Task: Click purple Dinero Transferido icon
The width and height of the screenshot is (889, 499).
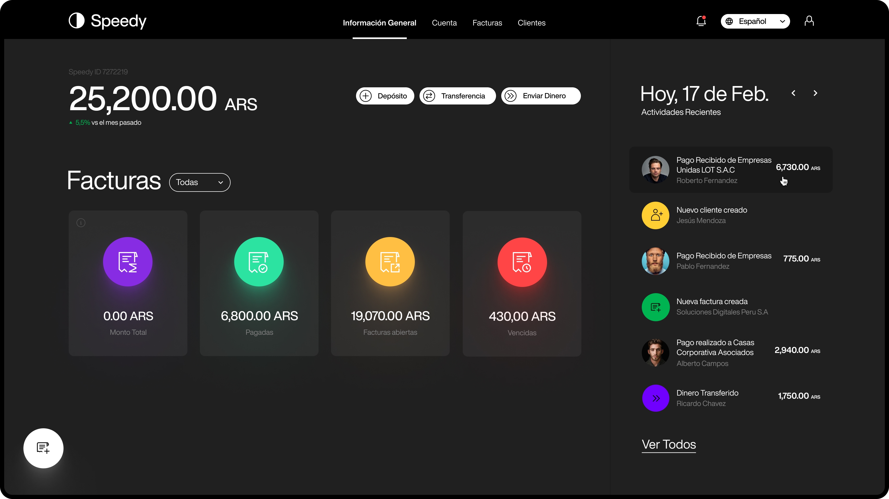Action: click(x=655, y=398)
